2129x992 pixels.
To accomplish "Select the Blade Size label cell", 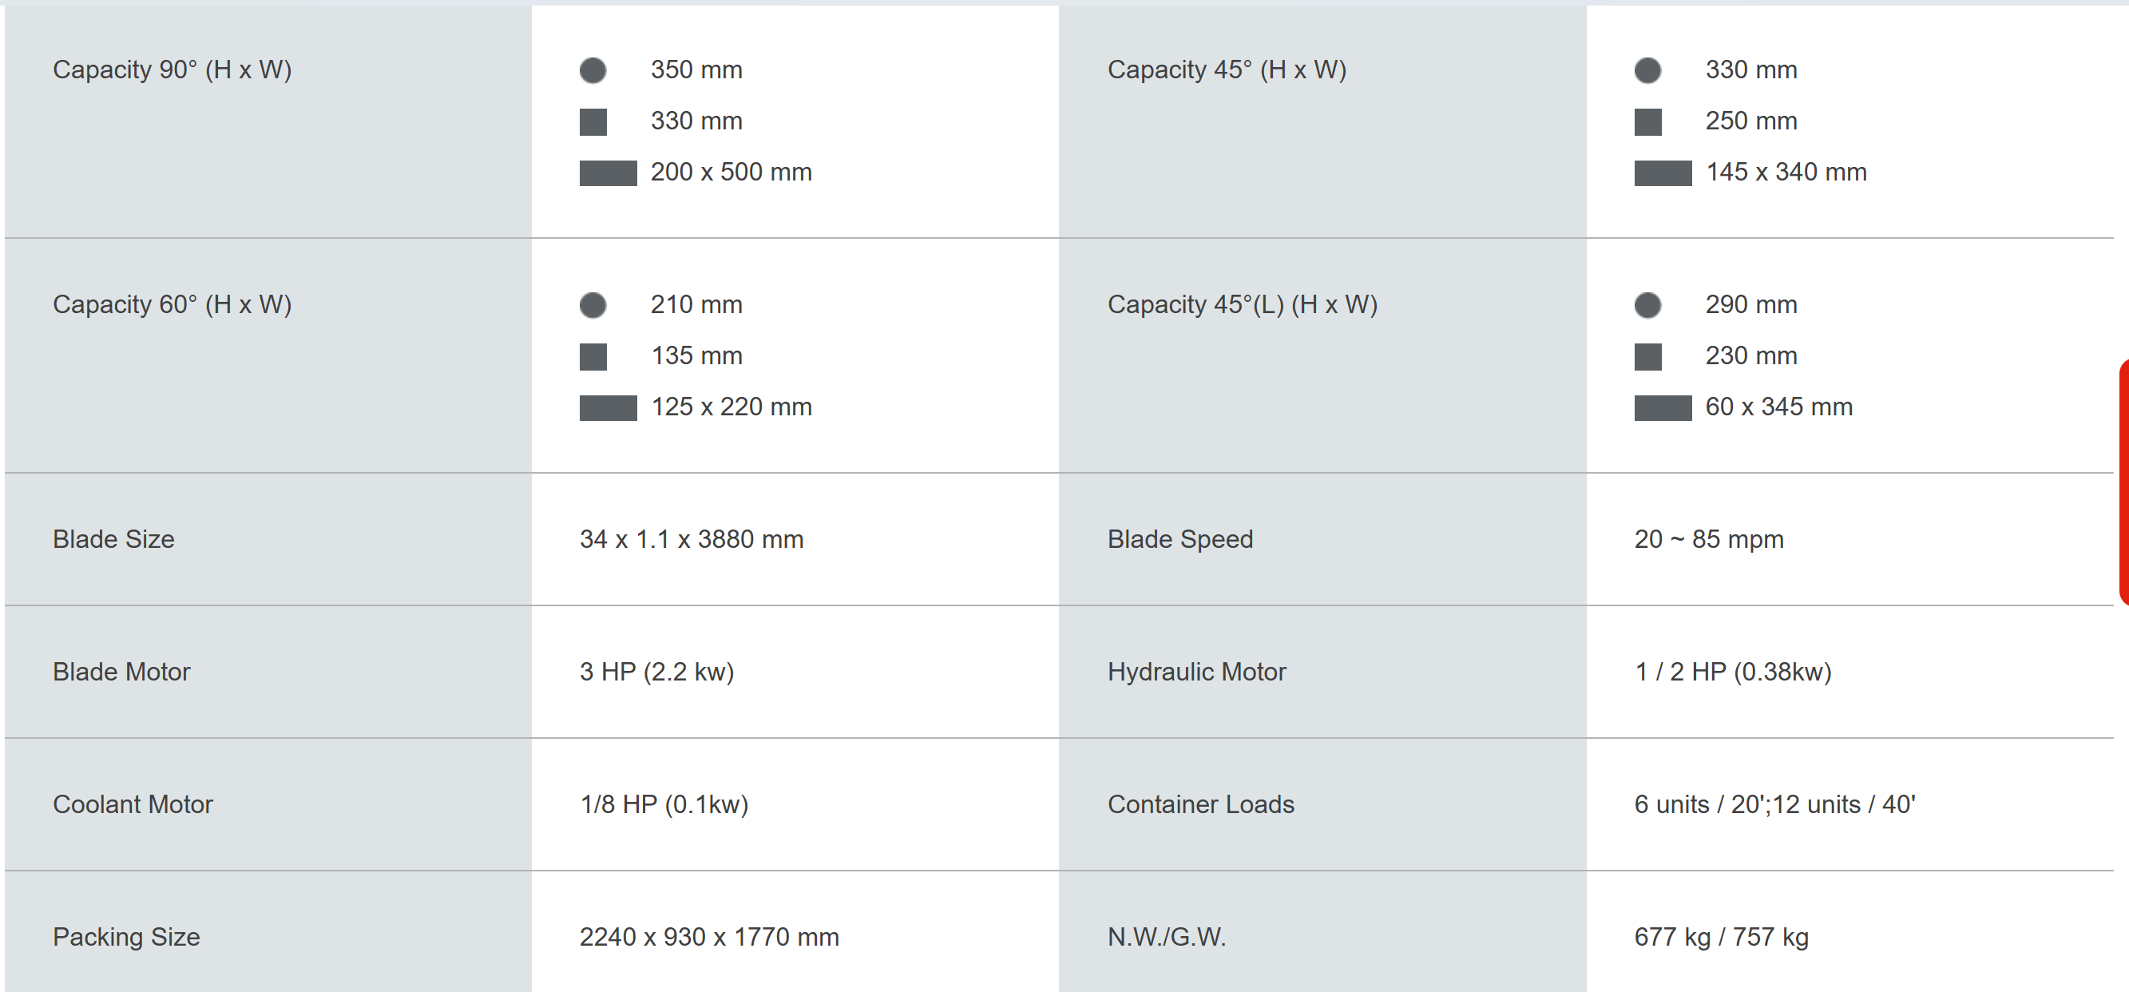I will [x=268, y=539].
